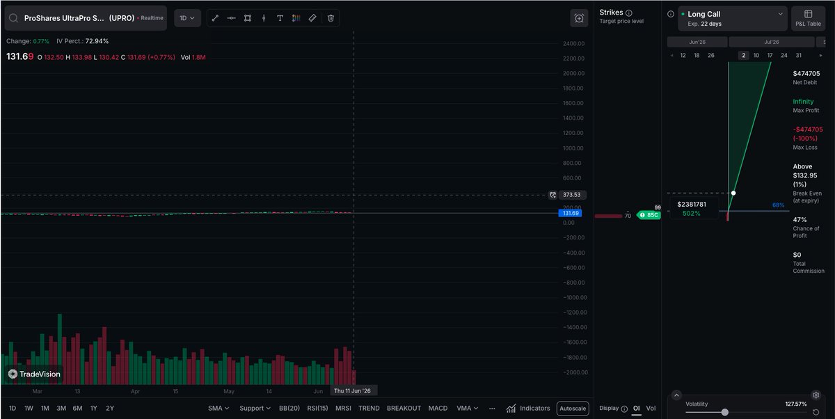Image resolution: width=835 pixels, height=419 pixels.
Task: Open the Indicators chart icon panel
Action: click(x=529, y=409)
